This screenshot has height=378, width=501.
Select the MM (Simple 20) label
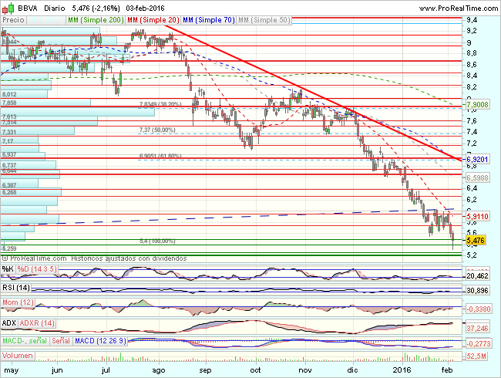coord(153,20)
